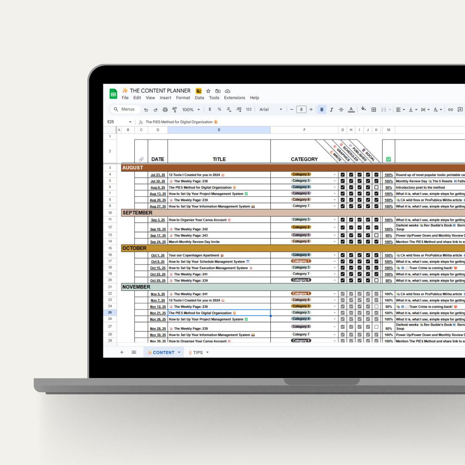Star the Content Planner document

point(208,91)
